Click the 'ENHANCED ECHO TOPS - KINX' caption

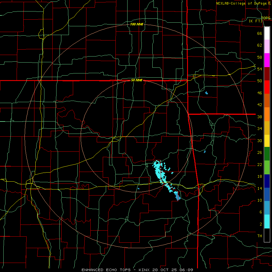(116, 270)
